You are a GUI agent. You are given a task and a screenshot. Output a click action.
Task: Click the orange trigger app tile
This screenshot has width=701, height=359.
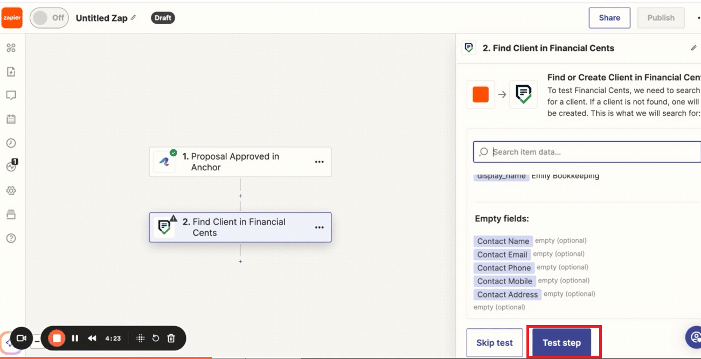click(481, 94)
